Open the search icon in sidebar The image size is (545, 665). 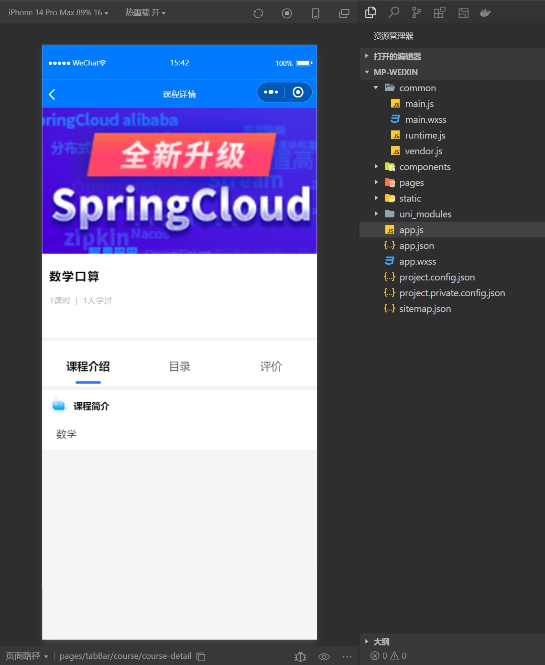(393, 12)
